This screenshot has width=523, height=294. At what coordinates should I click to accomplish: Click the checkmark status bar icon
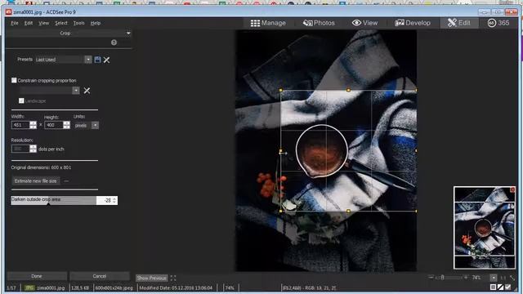click(x=508, y=287)
